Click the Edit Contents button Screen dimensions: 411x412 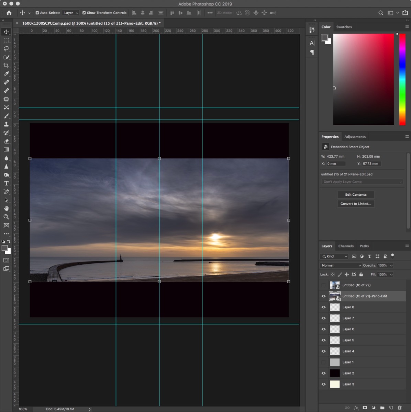point(356,195)
